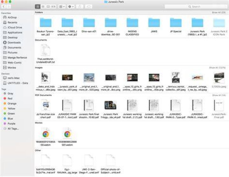Open iCloud Drive in the sidebar
The image size is (229, 177).
(x=15, y=27)
